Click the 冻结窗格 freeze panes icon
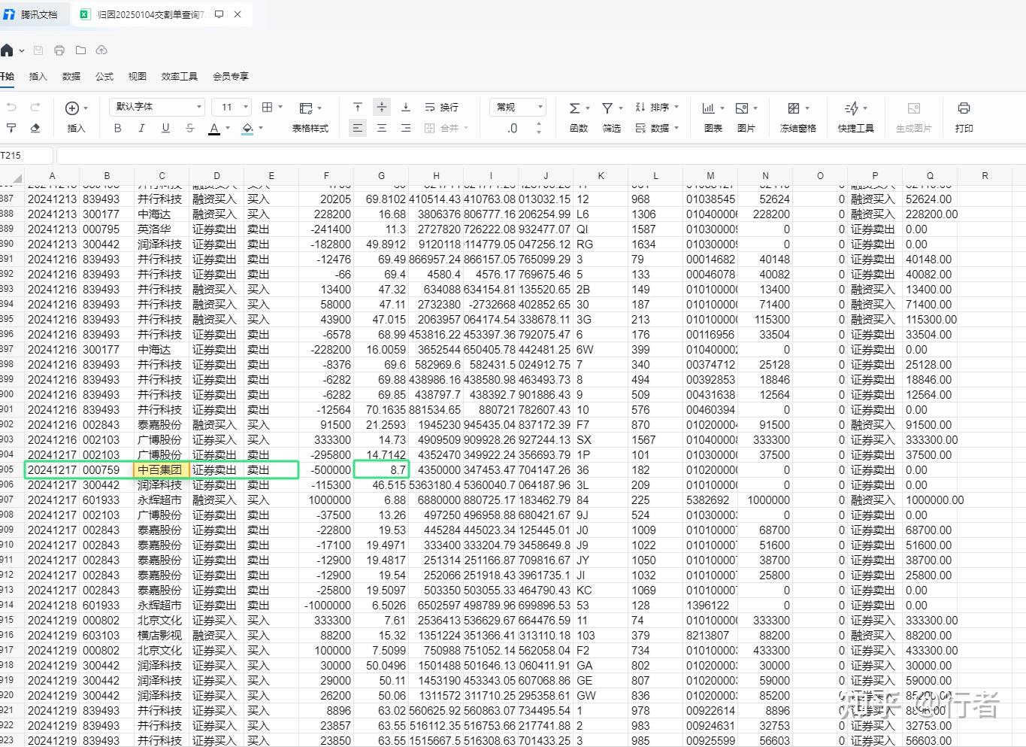Screen dimensions: 1026x747 794,108
